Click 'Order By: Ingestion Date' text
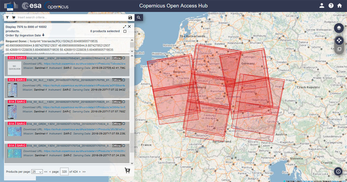 tap(23, 35)
